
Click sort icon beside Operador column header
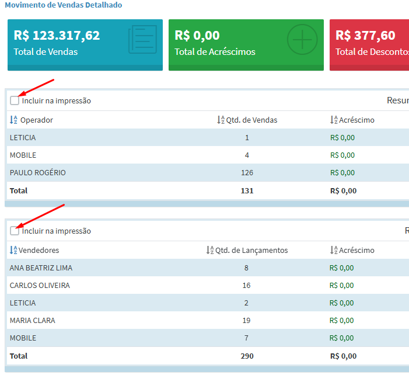click(14, 120)
